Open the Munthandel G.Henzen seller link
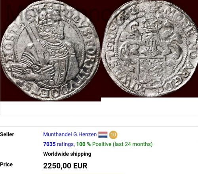Screen dimensions: 198x174 70,134
